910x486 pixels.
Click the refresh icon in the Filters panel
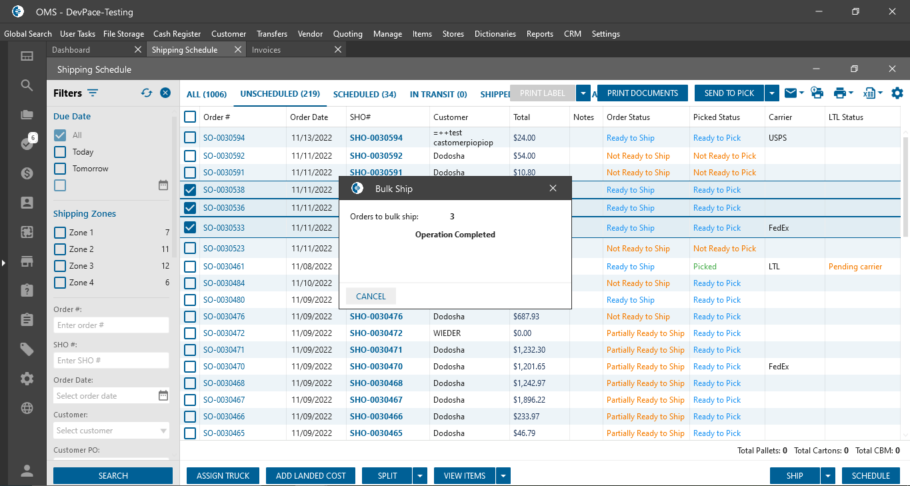click(147, 93)
